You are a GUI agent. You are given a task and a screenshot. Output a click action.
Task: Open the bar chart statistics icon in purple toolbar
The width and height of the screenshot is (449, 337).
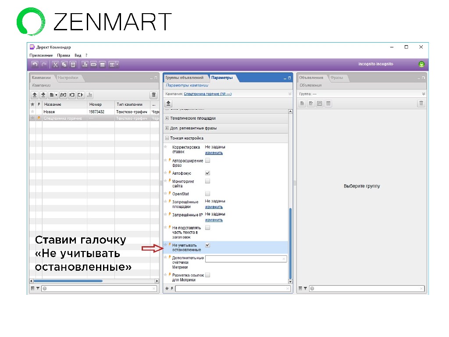[85, 65]
